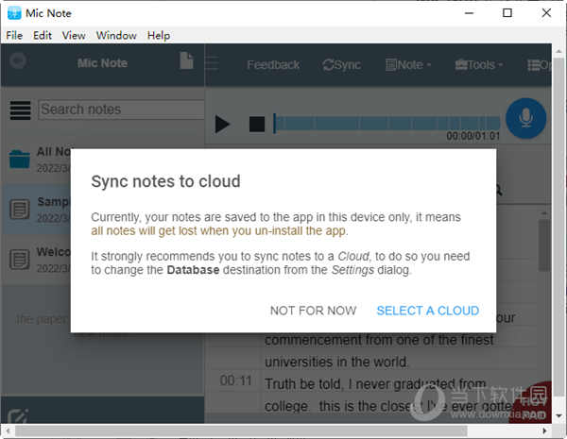Click the audio waveform timeline

click(x=387, y=124)
